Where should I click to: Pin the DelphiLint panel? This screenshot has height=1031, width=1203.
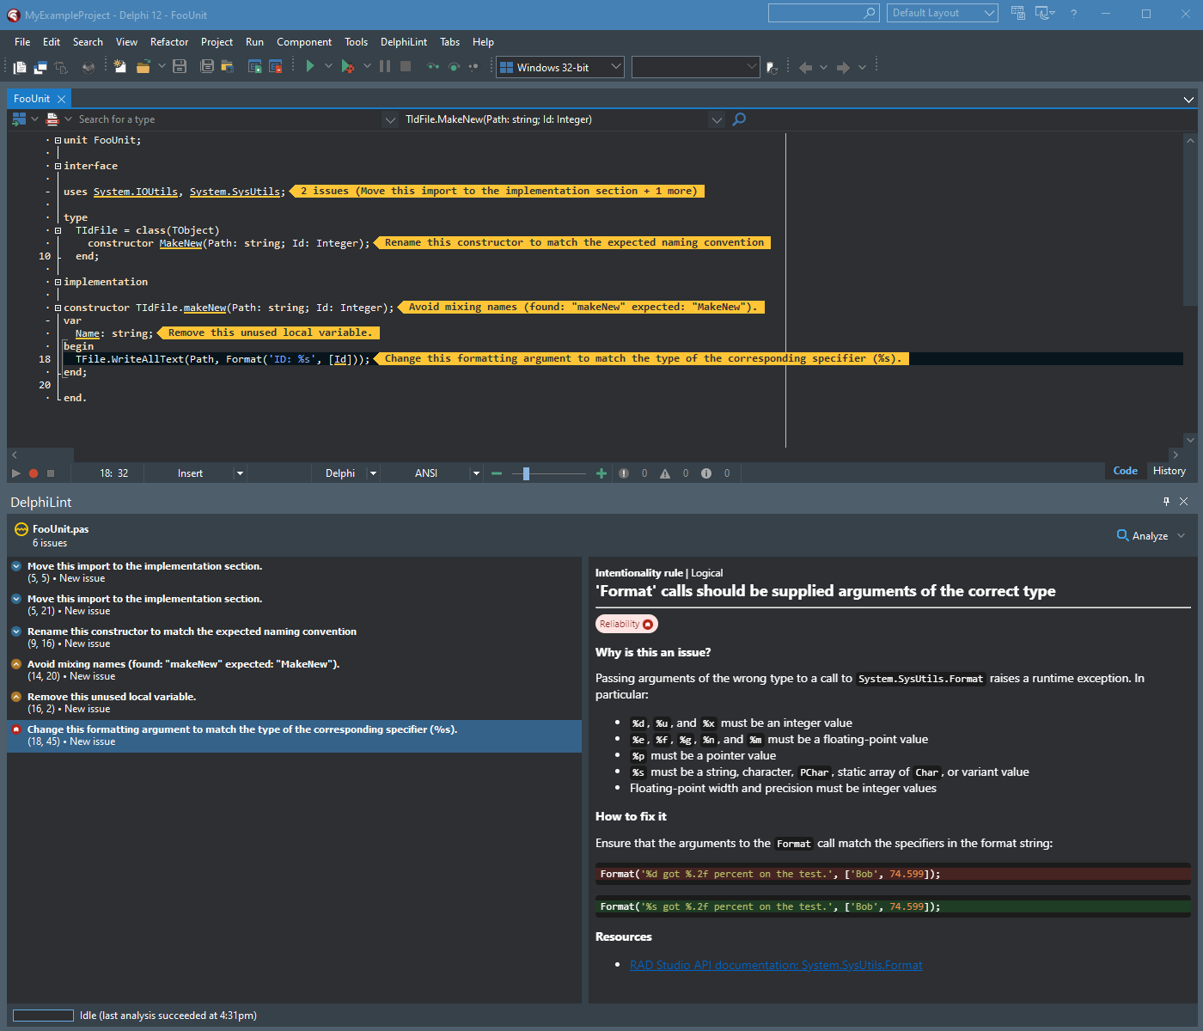[1166, 502]
